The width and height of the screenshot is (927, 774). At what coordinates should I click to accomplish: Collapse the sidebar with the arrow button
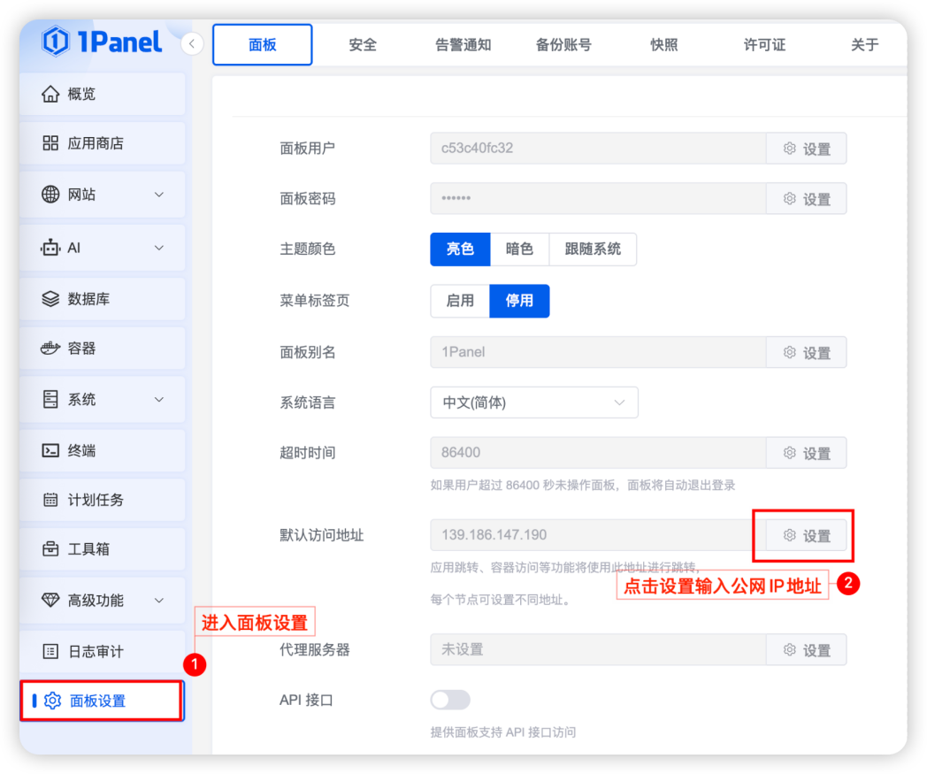(193, 43)
